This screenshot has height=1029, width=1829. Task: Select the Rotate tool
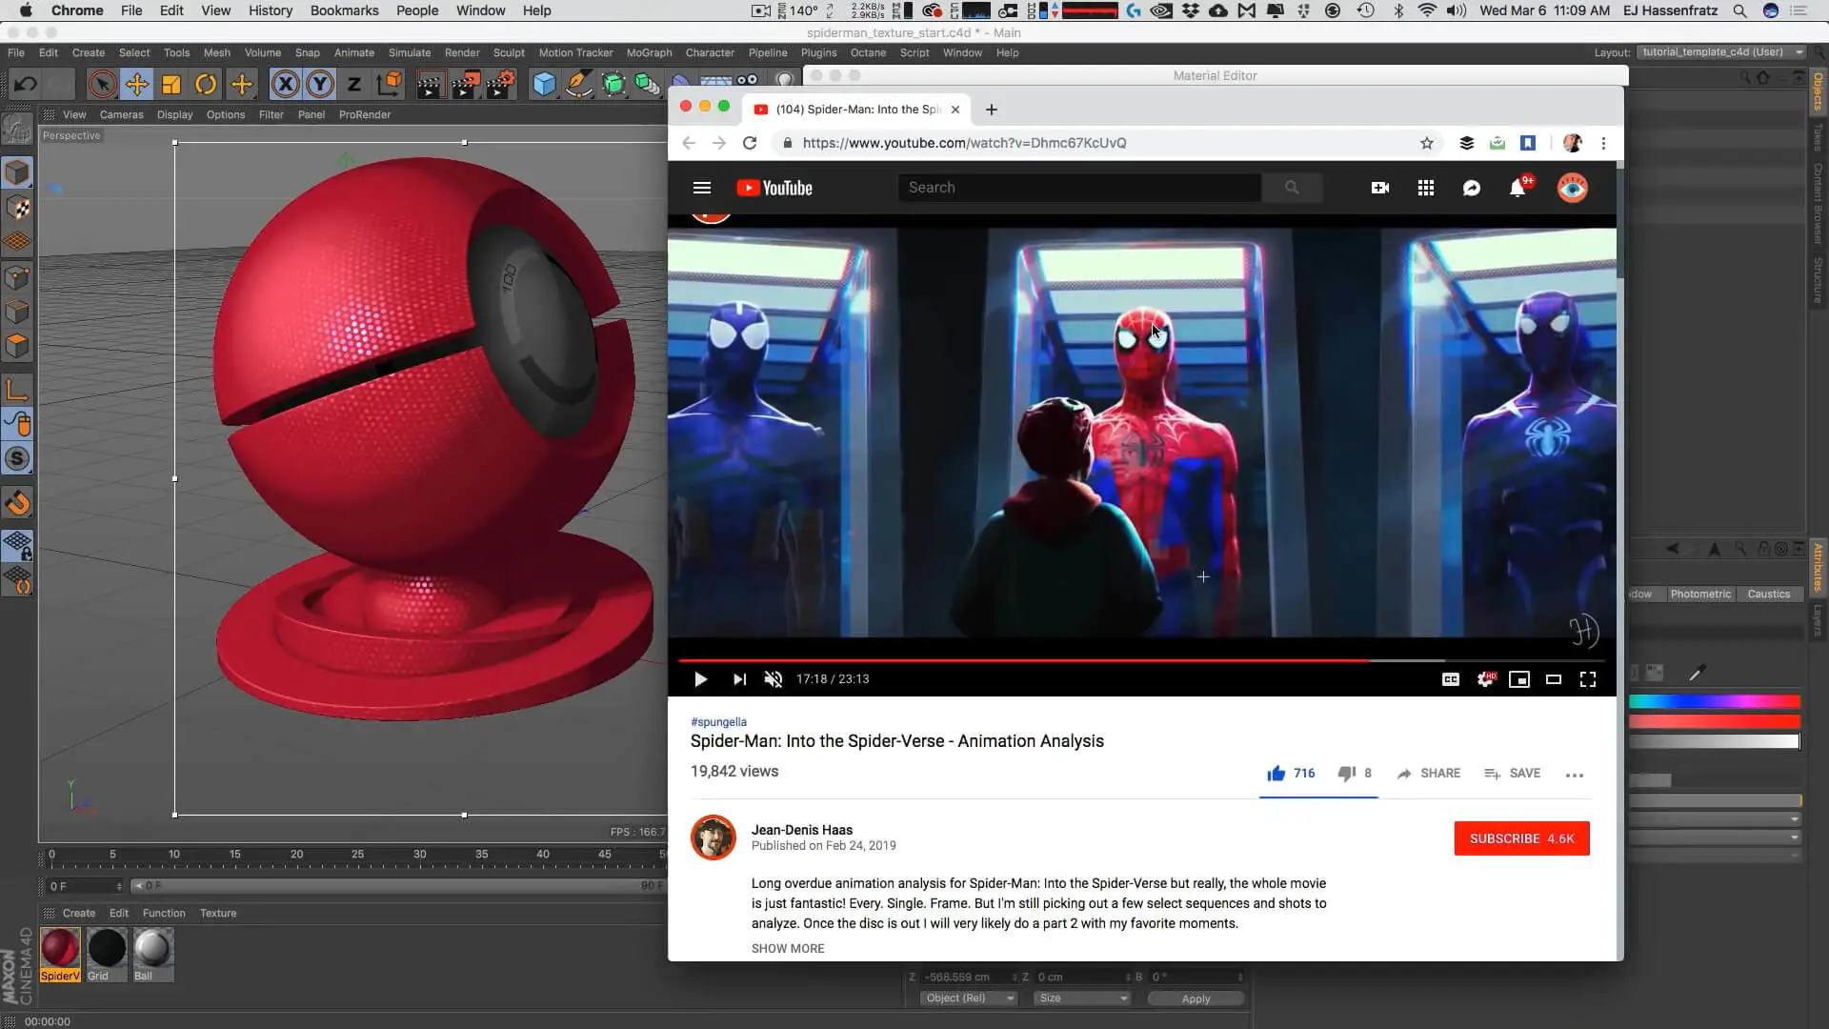206,85
